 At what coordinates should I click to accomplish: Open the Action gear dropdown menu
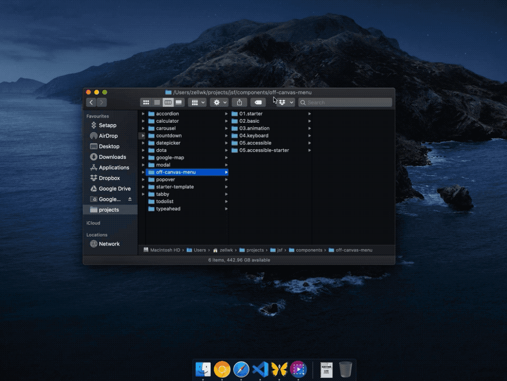point(219,102)
